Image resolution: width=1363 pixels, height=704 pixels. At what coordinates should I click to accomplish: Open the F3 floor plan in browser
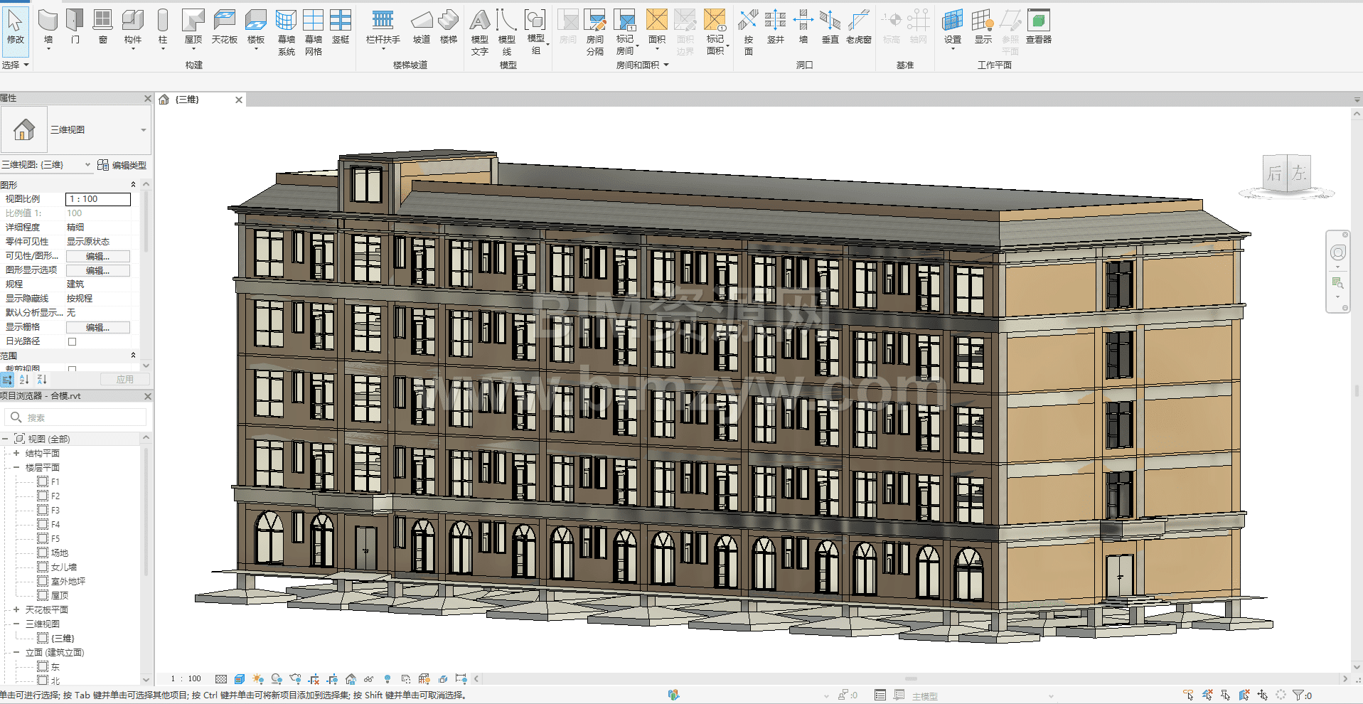55,510
